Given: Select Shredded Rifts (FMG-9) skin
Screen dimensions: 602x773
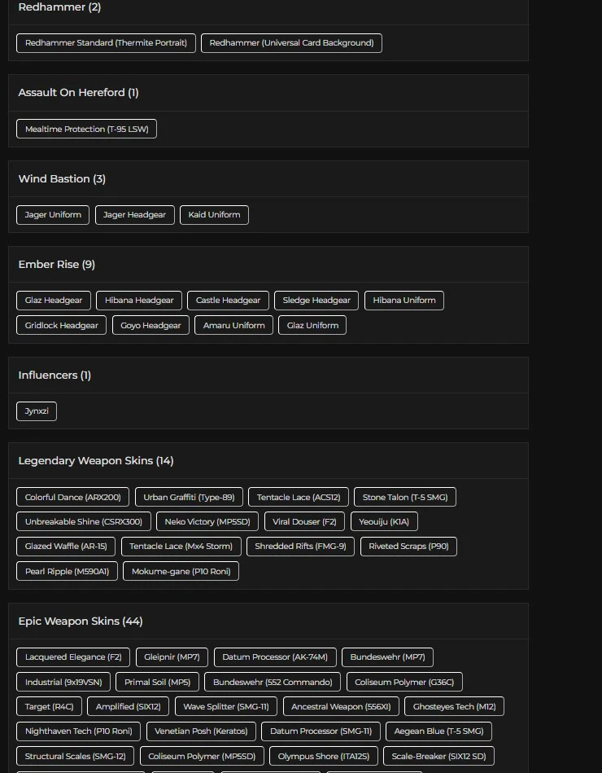Looking at the screenshot, I should point(300,547).
